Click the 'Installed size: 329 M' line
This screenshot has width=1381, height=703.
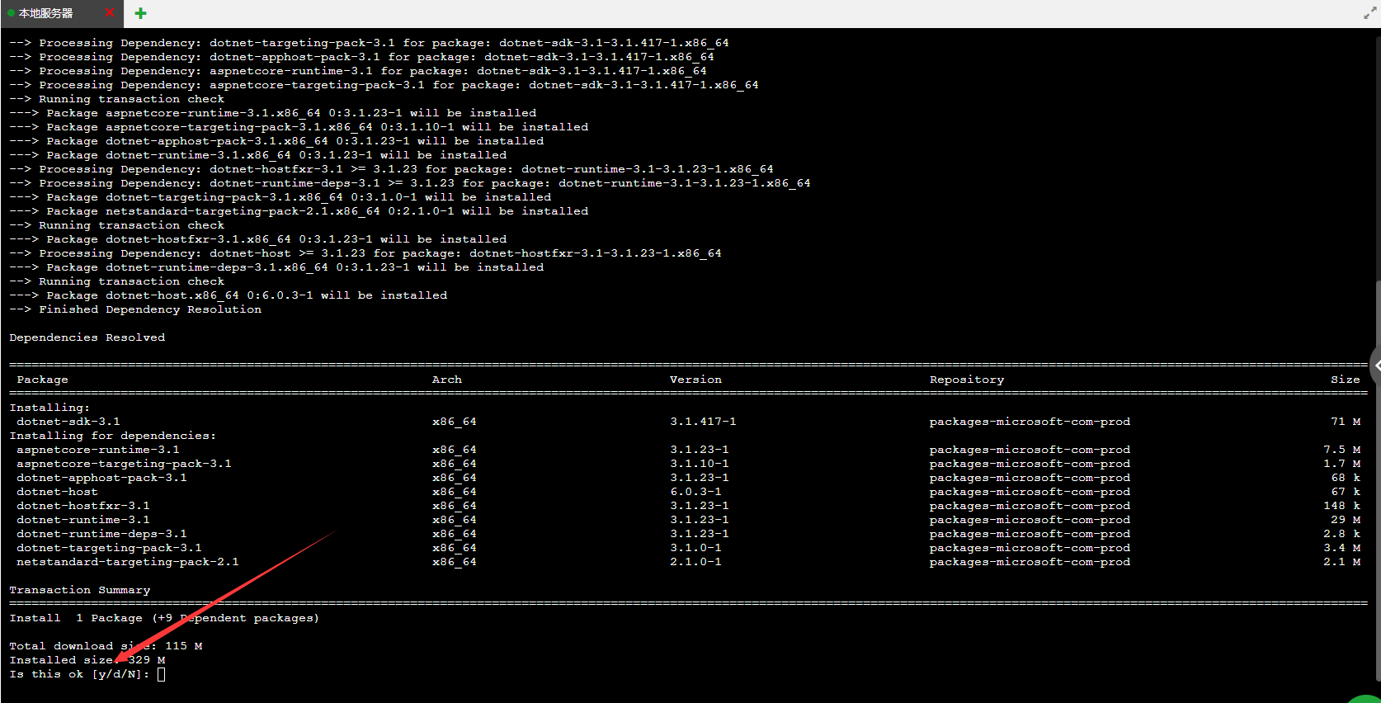87,660
